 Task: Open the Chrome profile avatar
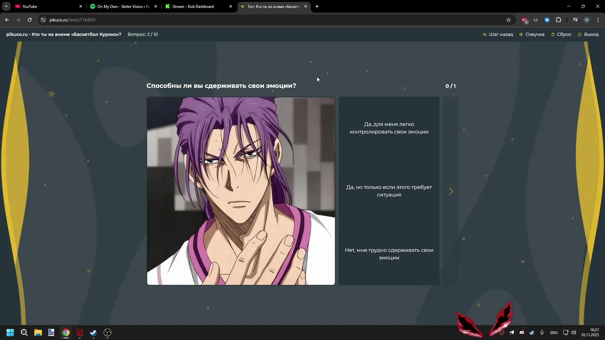click(x=587, y=20)
